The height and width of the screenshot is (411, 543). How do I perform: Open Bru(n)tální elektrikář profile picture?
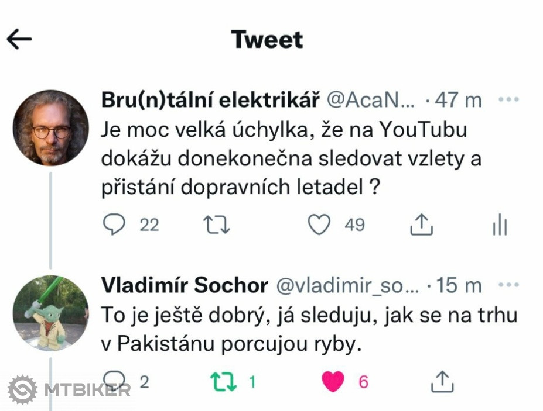(51, 127)
